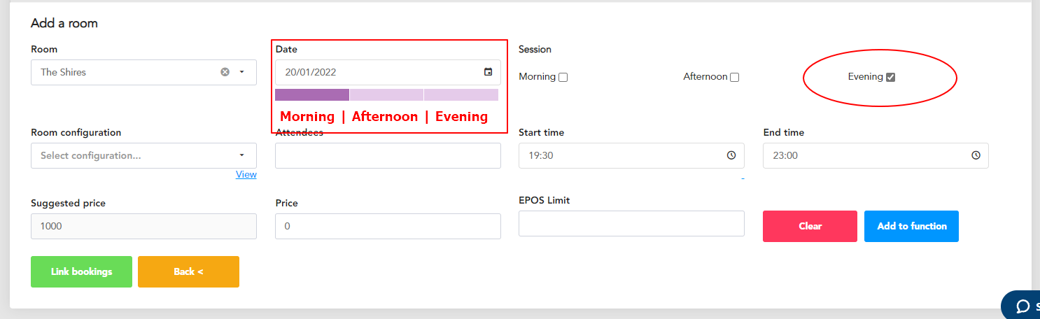1040x319 pixels.
Task: Click the Add to function button
Action: [x=911, y=226]
